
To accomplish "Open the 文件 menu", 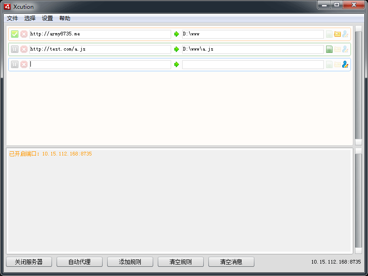I will click(12, 18).
